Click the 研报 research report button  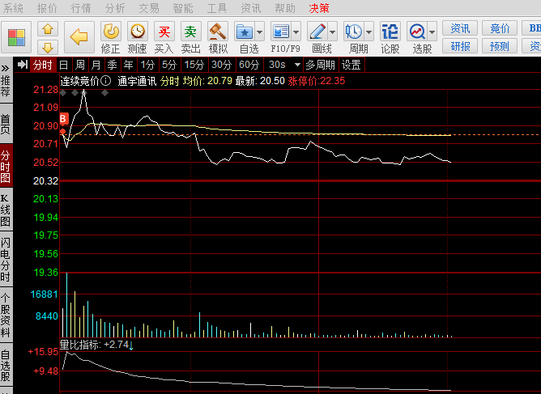point(460,46)
